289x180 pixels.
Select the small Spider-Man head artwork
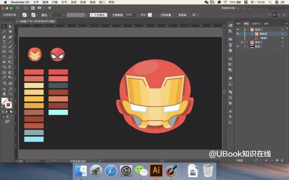point(57,54)
